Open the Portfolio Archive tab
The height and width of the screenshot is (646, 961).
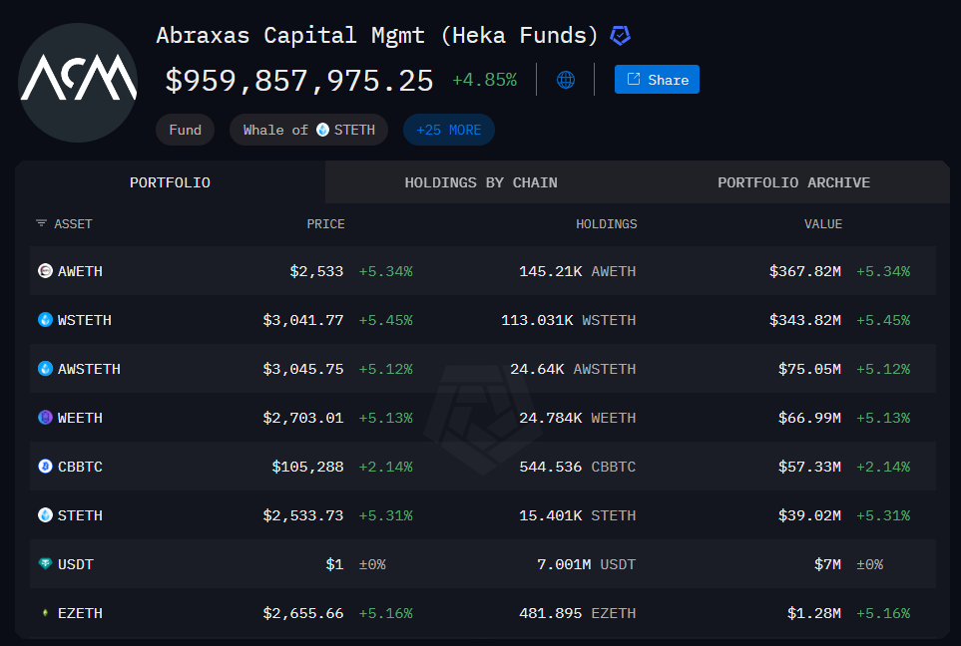coord(793,182)
